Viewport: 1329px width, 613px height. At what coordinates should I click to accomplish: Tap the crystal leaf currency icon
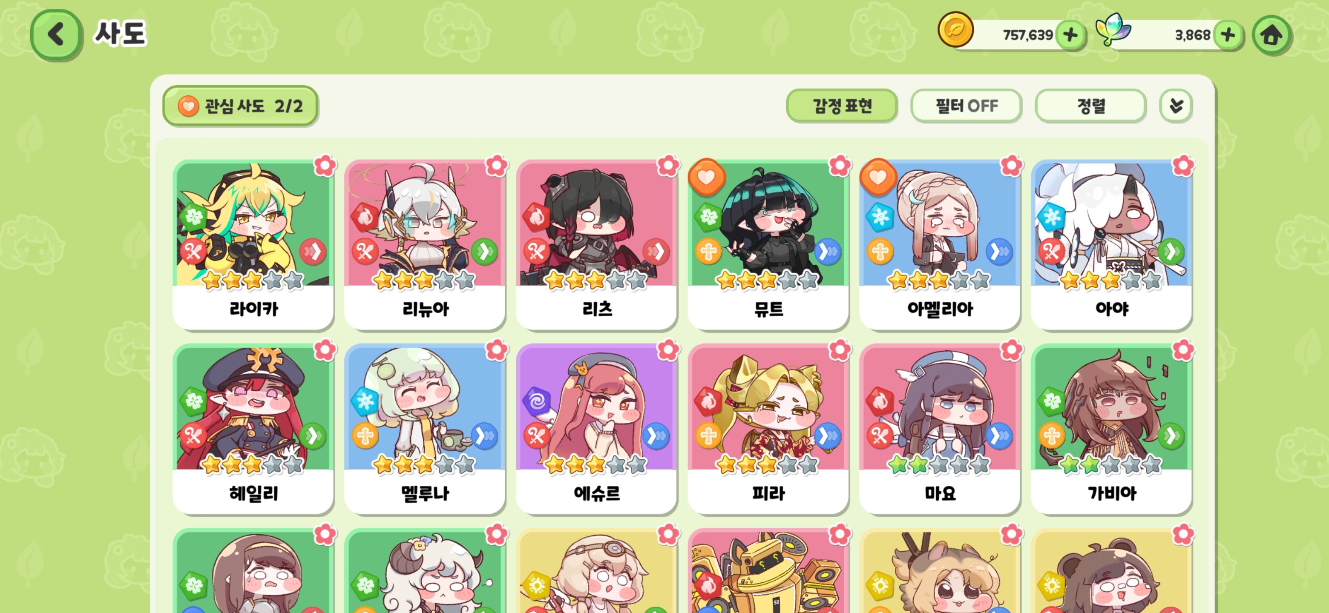[x=1113, y=30]
